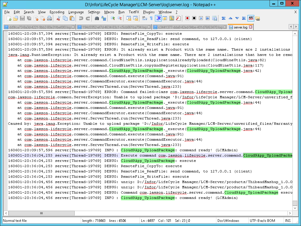This screenshot has width=301, height=226.
Task: Click the tab bar scroll right arrow
Action: click(x=295, y=27)
